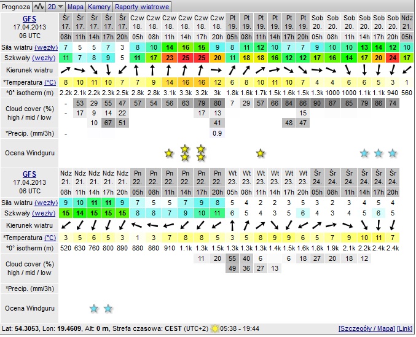Click time zone text CEST
The width and height of the screenshot is (416, 337).
tap(173, 329)
